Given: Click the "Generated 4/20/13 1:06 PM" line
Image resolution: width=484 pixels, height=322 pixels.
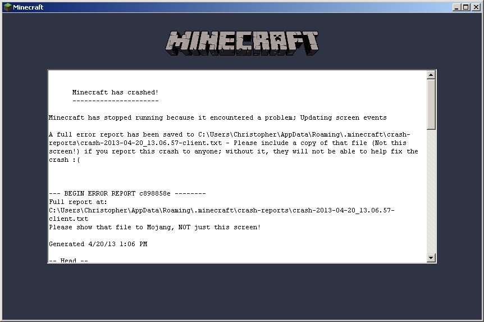Looking at the screenshot, I should pyautogui.click(x=98, y=244).
